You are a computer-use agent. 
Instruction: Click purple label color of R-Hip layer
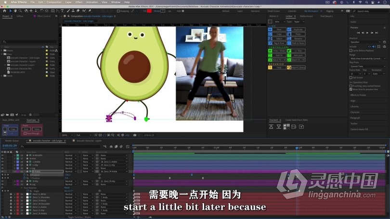(x=18, y=181)
